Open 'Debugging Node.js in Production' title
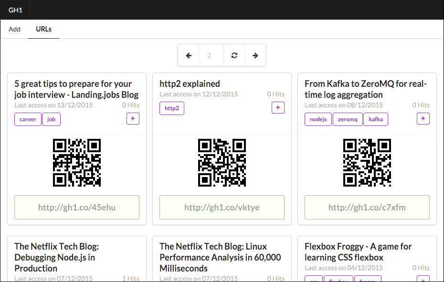 point(57,257)
